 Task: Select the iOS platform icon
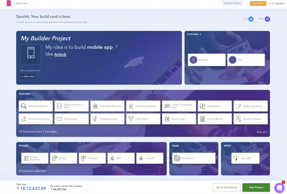(232, 60)
